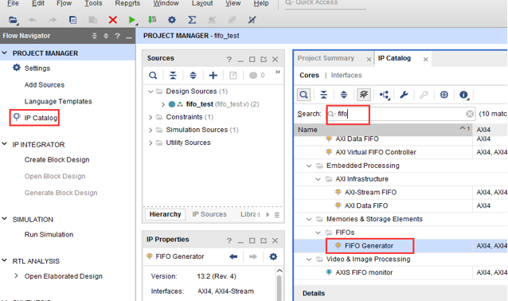Select FIFO Generator in IP list

tap(369, 246)
